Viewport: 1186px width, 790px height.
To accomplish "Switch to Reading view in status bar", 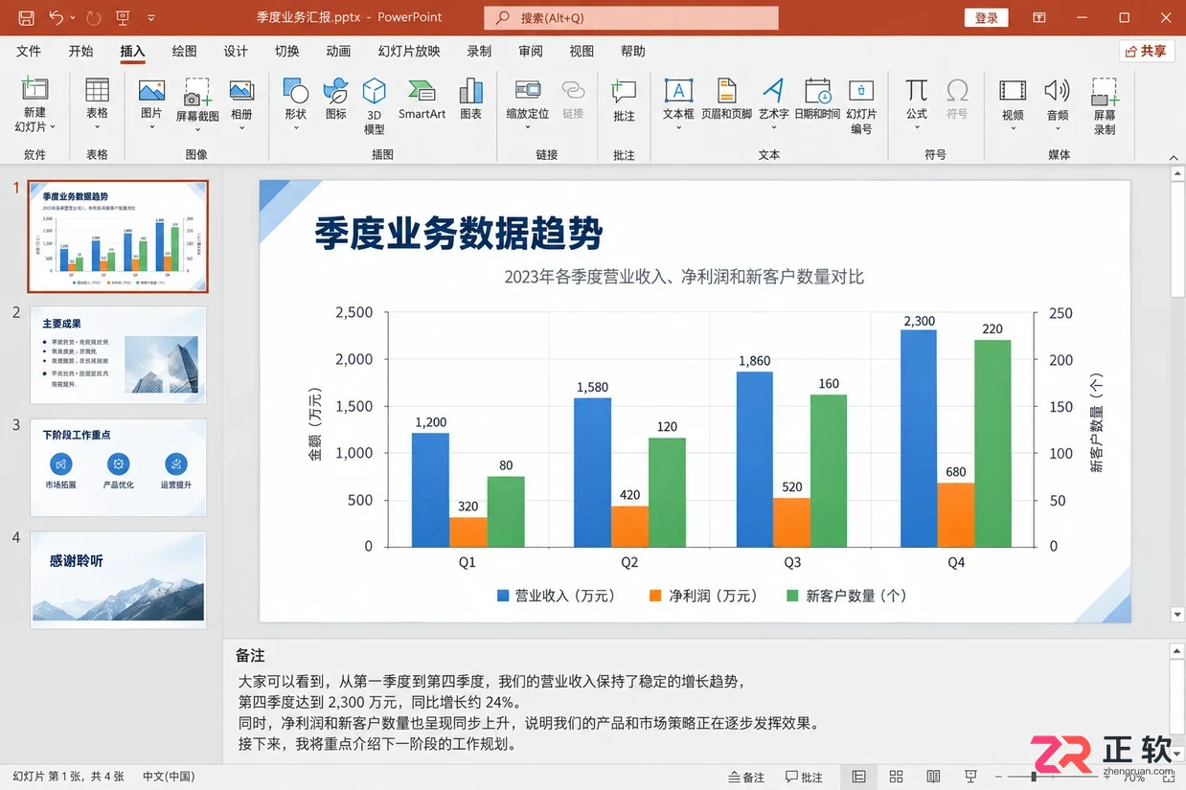I will click(x=933, y=777).
